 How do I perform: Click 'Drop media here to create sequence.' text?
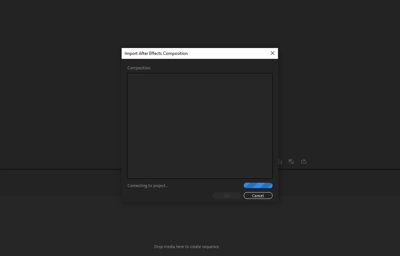pyautogui.click(x=187, y=247)
